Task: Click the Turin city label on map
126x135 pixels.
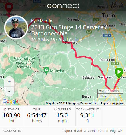Action: pyautogui.click(x=109, y=15)
